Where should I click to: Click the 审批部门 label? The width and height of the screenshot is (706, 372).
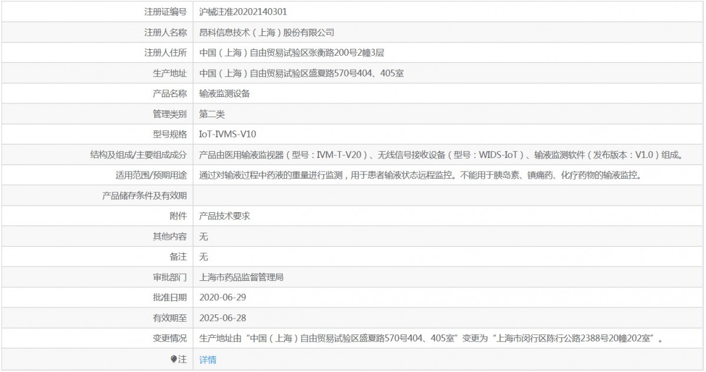tap(169, 277)
